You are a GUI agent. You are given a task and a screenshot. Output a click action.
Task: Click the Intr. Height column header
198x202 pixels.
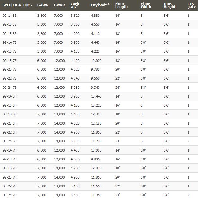coord(169,5)
